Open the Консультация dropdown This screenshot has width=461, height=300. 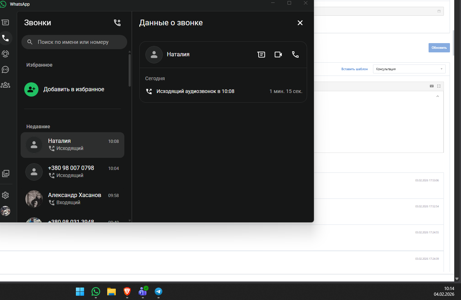[x=409, y=69]
